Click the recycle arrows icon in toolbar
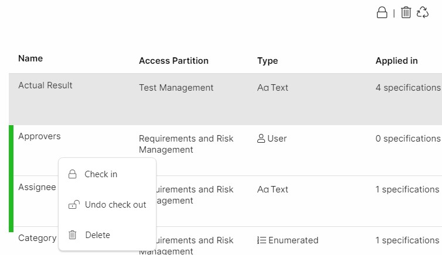 (423, 13)
